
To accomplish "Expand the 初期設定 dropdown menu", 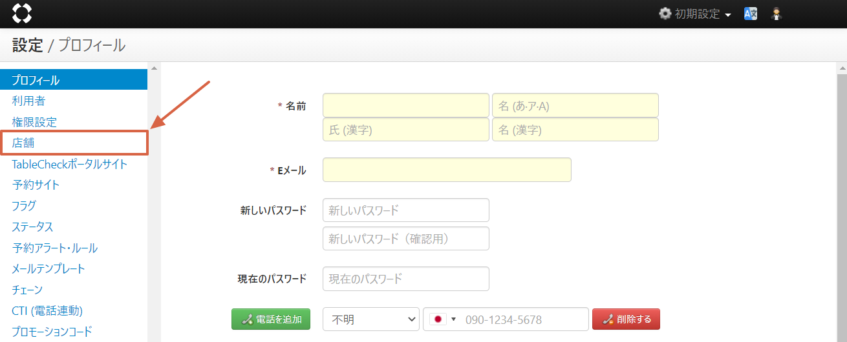I will pos(702,14).
